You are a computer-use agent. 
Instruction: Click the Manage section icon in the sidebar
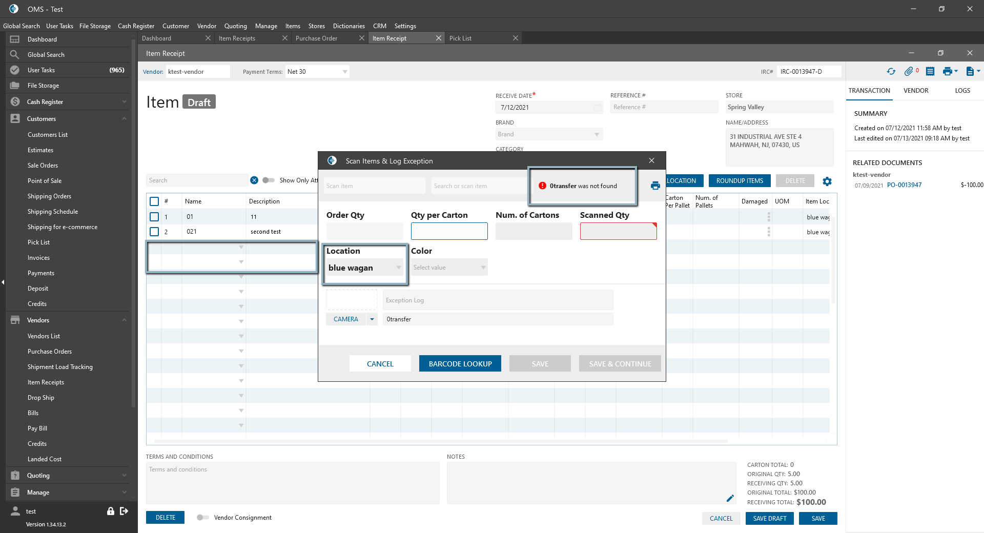pos(15,493)
